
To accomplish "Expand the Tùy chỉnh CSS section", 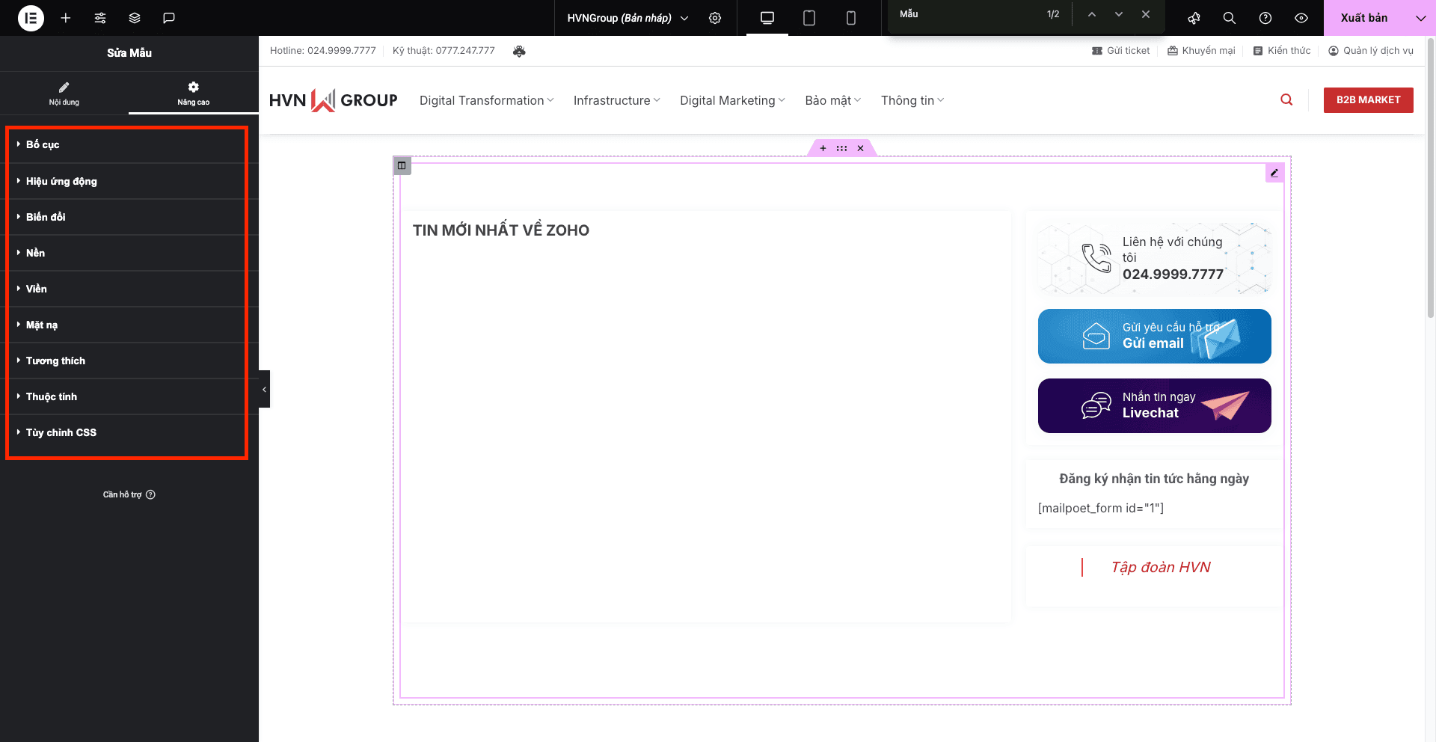I will pyautogui.click(x=61, y=432).
